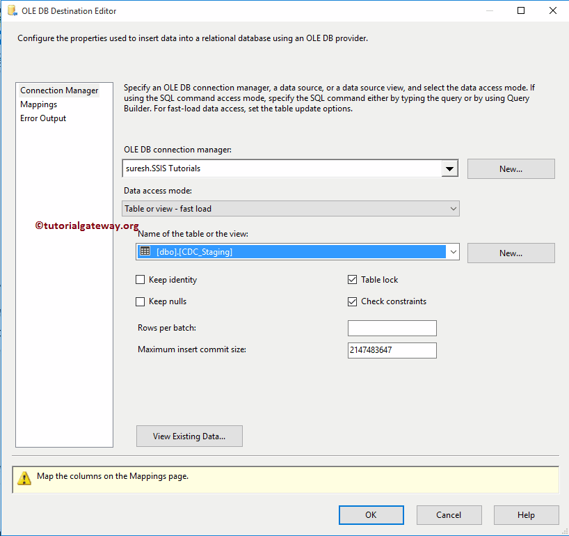Switch to the Mappings page

click(39, 104)
